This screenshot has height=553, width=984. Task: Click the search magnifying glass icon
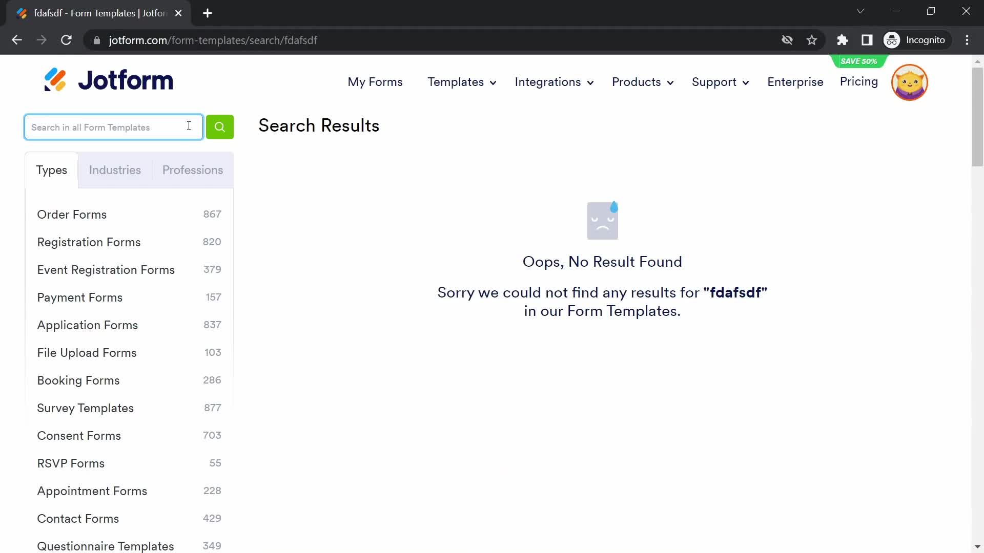click(220, 127)
